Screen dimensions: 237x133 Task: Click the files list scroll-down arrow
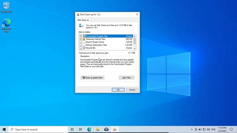134,48
